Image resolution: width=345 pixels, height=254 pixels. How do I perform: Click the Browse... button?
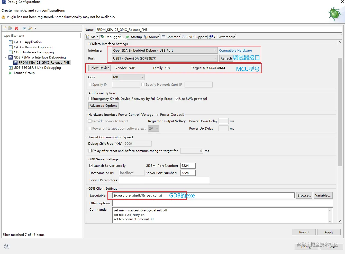coord(304,196)
